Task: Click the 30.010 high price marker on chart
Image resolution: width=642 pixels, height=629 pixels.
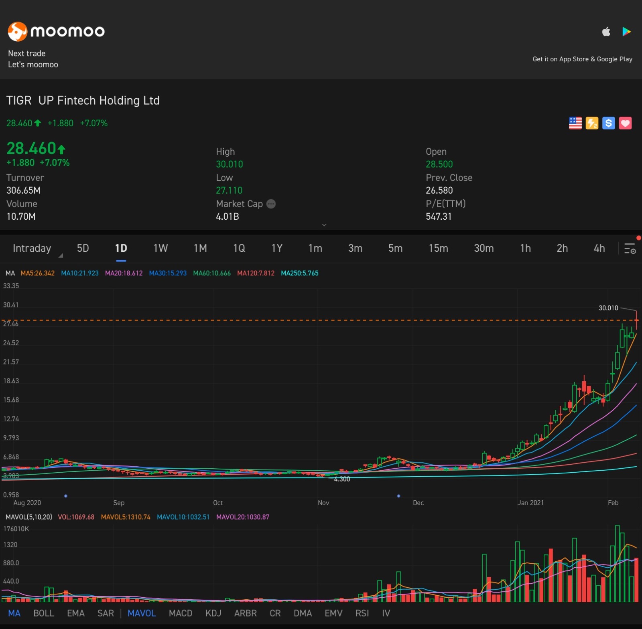Action: tap(608, 308)
